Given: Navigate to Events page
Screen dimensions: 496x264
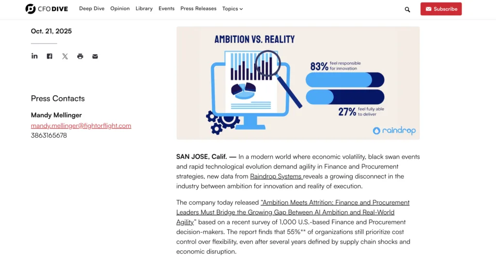Looking at the screenshot, I should [x=166, y=9].
